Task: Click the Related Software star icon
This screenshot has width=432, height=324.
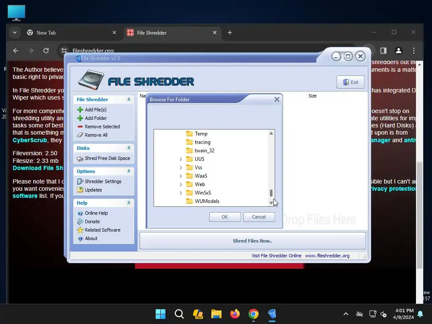Action: [80, 230]
